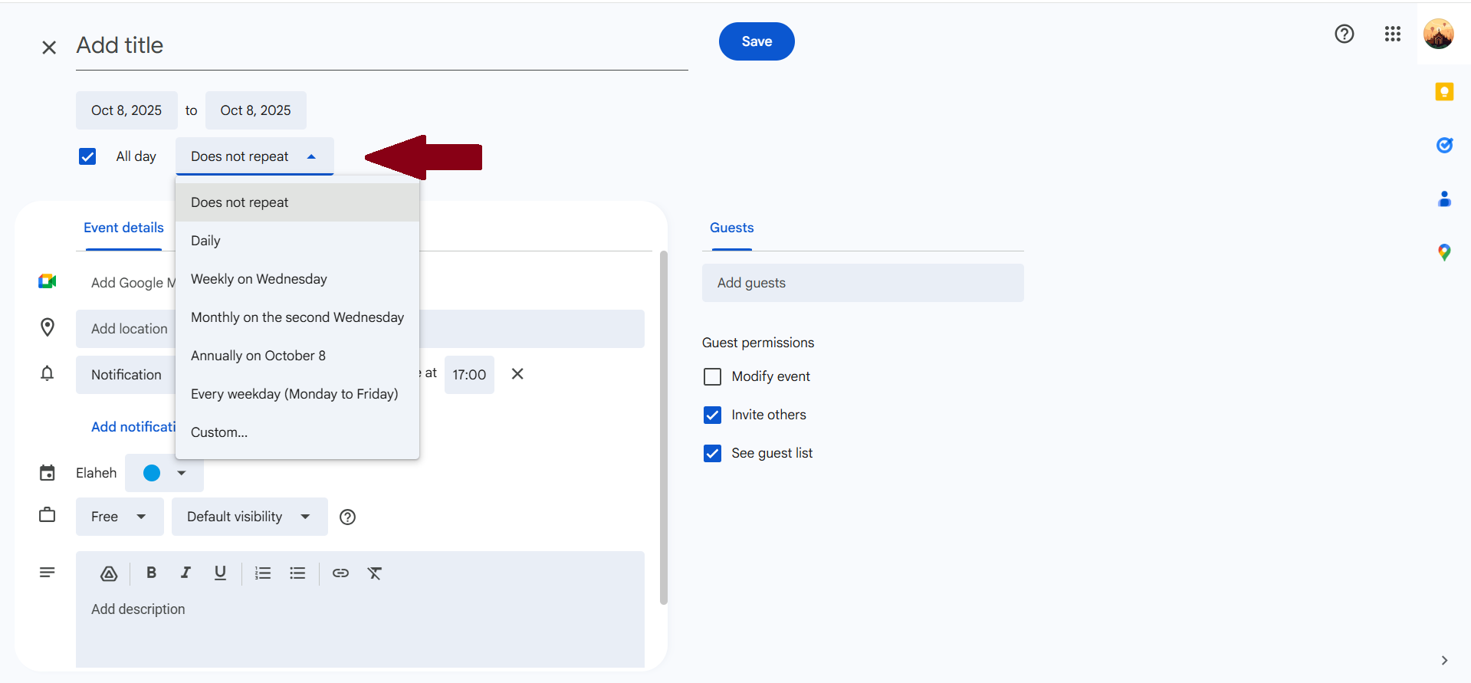The image size is (1471, 683).
Task: Uncheck the All day checkbox
Action: [87, 156]
